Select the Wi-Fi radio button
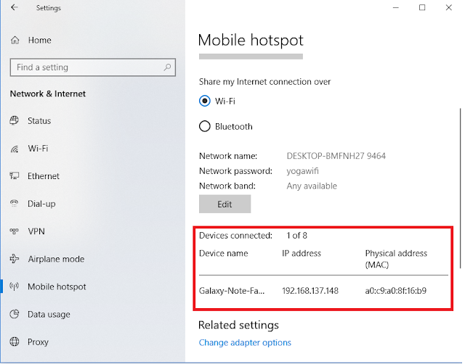Image resolution: width=465 pixels, height=364 pixels. [205, 101]
